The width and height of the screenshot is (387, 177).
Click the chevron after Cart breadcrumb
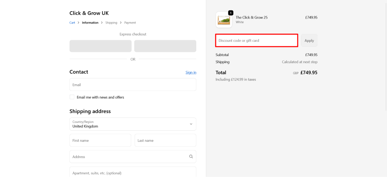(x=79, y=23)
